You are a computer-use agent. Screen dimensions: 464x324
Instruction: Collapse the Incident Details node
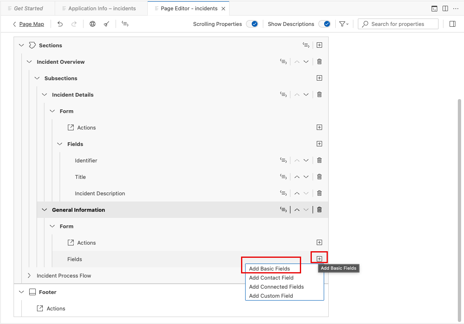pyautogui.click(x=44, y=95)
